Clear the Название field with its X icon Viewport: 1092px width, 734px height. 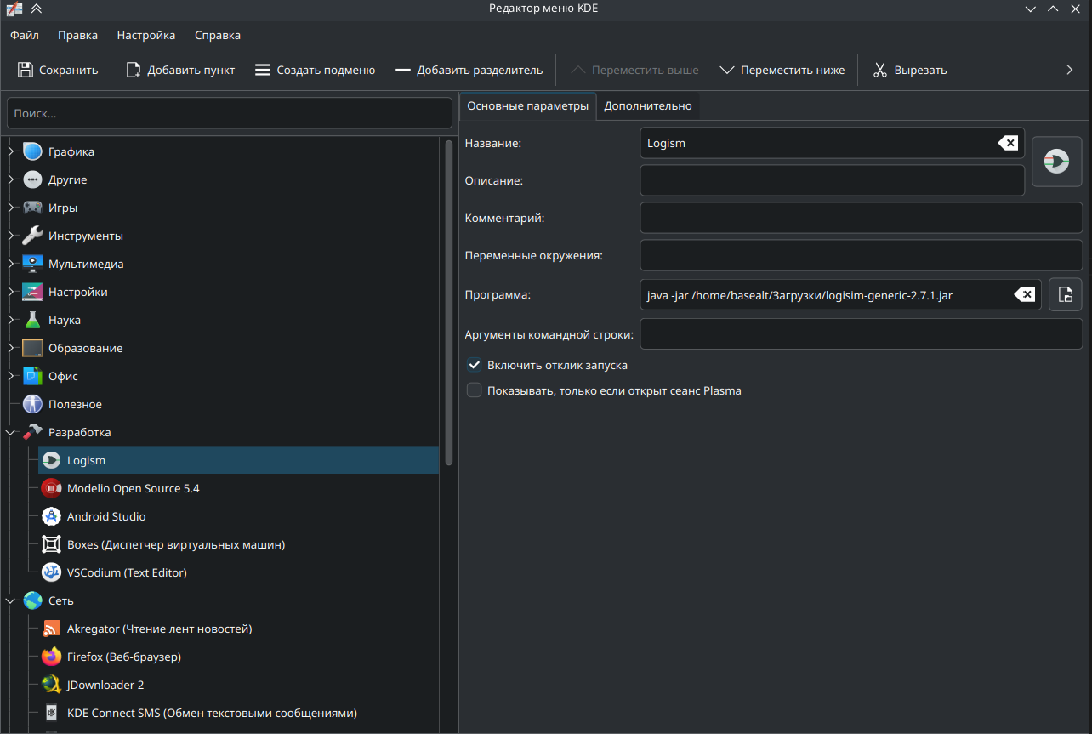click(1007, 143)
